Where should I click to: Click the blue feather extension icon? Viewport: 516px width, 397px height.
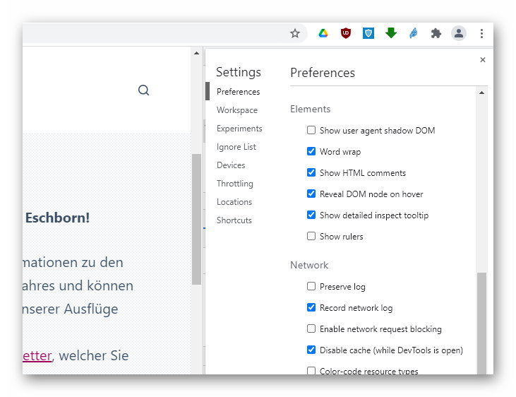pyautogui.click(x=414, y=33)
